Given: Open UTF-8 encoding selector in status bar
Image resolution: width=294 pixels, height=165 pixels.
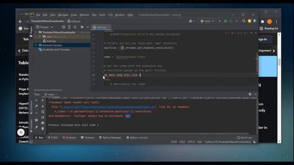Looking at the screenshot, I should pyautogui.click(x=191, y=142).
